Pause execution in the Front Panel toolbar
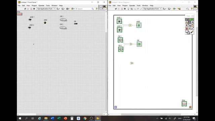The image size is (215, 121). click(x=34, y=9)
